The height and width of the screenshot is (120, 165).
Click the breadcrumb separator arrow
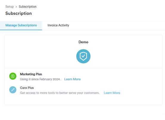(x=16, y=7)
